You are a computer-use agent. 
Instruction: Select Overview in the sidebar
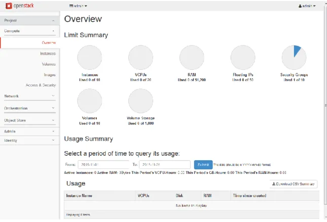coord(30,42)
